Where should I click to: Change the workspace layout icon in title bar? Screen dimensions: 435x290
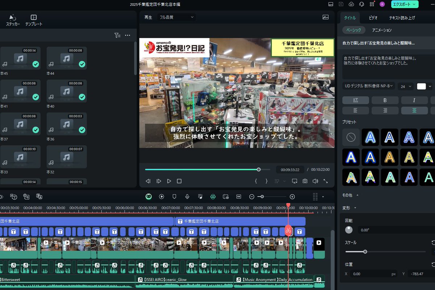(x=331, y=4)
